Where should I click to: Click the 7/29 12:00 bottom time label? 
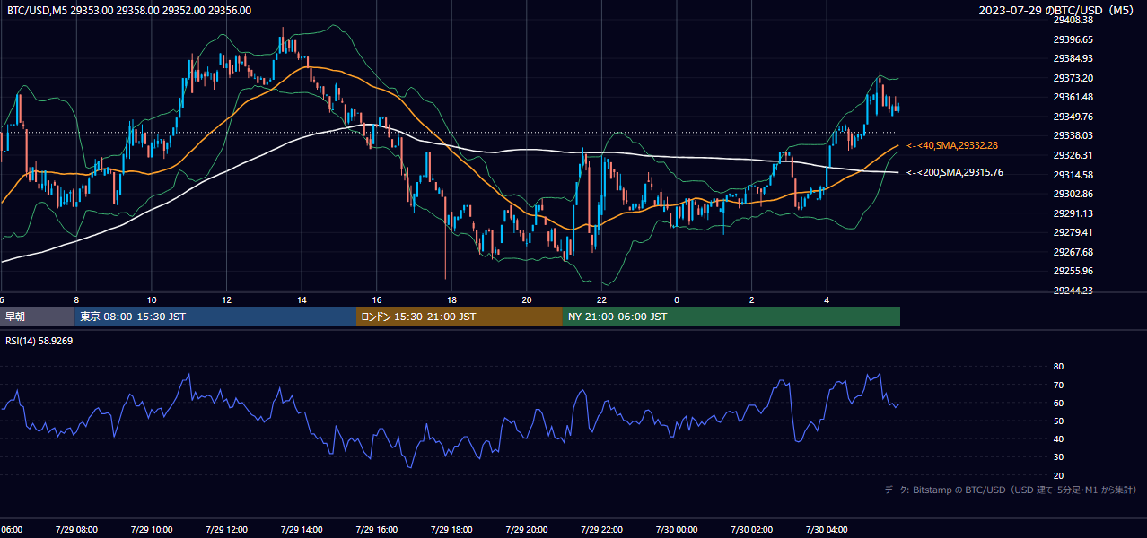[x=226, y=529]
